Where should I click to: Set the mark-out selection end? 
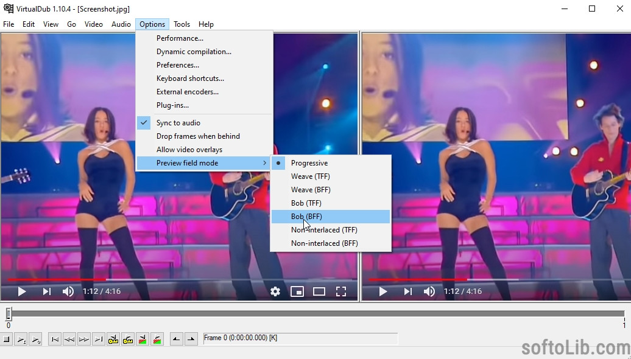pos(191,340)
